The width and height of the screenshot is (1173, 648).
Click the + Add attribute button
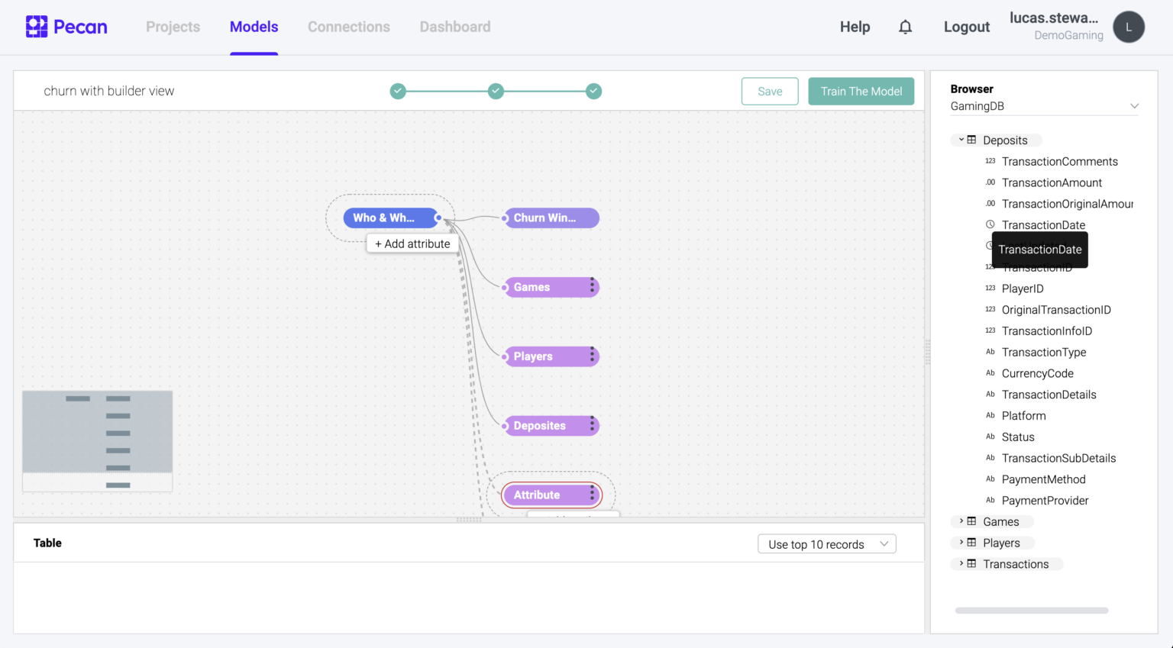click(412, 243)
